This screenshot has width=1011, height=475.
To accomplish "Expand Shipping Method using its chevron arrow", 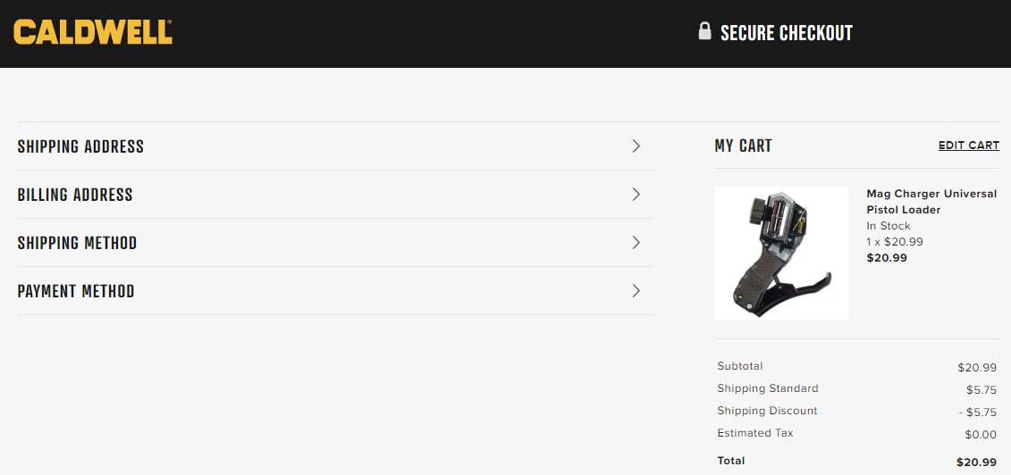I will coord(636,243).
